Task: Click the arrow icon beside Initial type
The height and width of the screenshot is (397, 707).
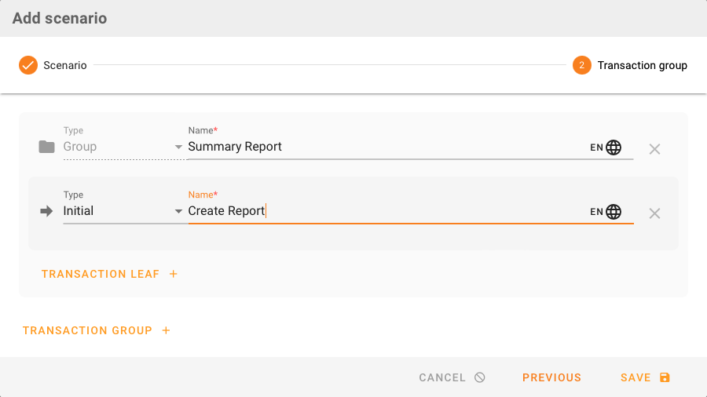Action: click(x=46, y=211)
